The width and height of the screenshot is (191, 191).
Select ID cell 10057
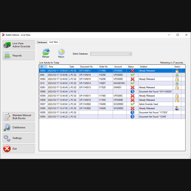click(x=43, y=104)
